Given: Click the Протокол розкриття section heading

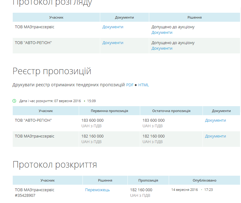Looking at the screenshot, I should [55, 165].
